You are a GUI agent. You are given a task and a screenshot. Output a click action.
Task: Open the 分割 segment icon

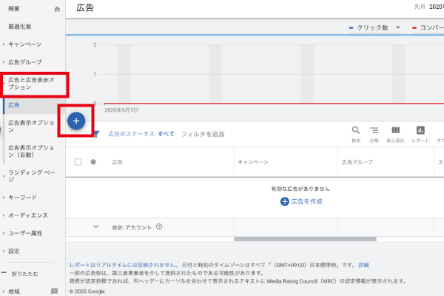pos(374,130)
